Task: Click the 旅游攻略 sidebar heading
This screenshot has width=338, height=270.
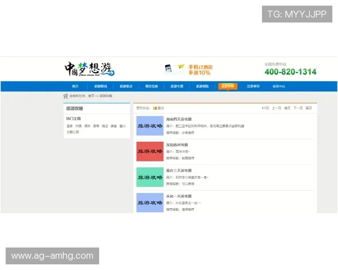Action: 74,109
